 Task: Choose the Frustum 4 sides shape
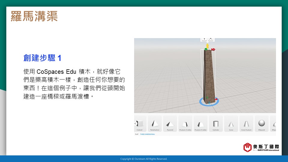click(200, 124)
